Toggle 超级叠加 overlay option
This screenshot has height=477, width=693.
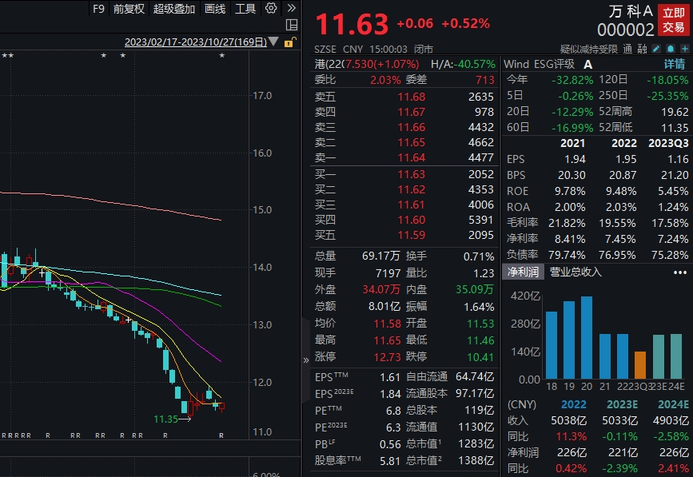pos(173,9)
